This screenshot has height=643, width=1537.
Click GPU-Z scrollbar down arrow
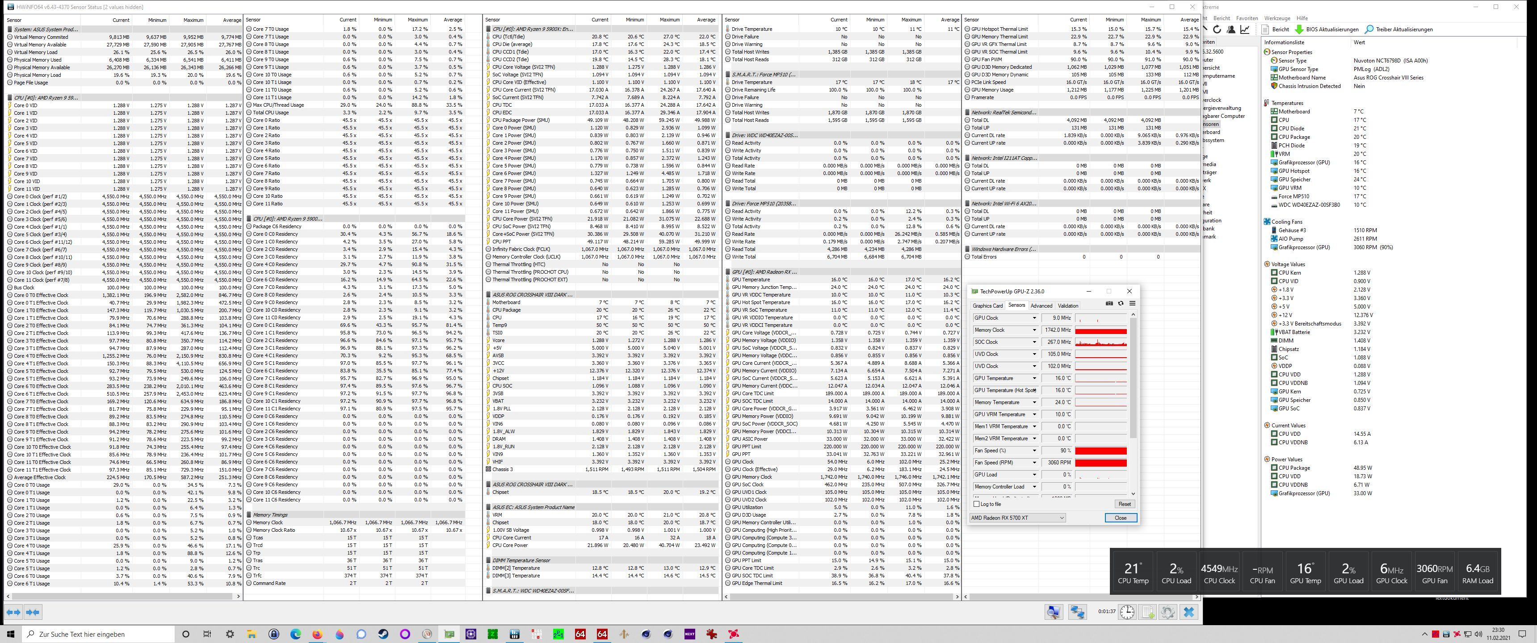coord(1133,493)
